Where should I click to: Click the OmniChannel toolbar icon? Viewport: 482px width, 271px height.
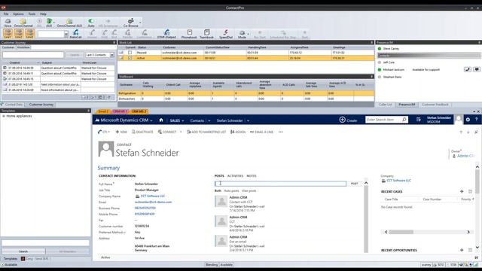pyautogui.click(x=23, y=23)
